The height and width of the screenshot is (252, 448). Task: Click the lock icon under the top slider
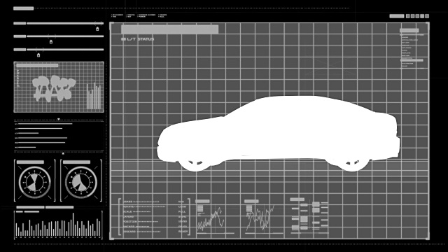[x=97, y=29]
